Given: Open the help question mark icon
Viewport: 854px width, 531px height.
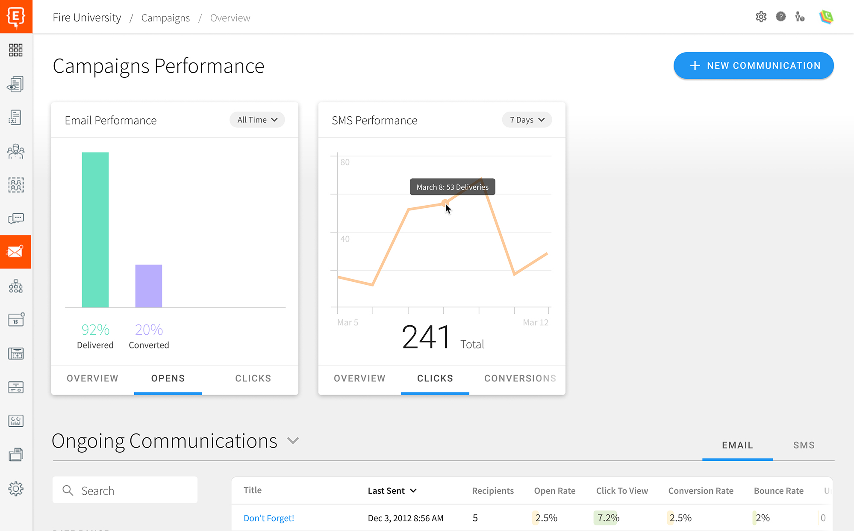Looking at the screenshot, I should click(780, 17).
